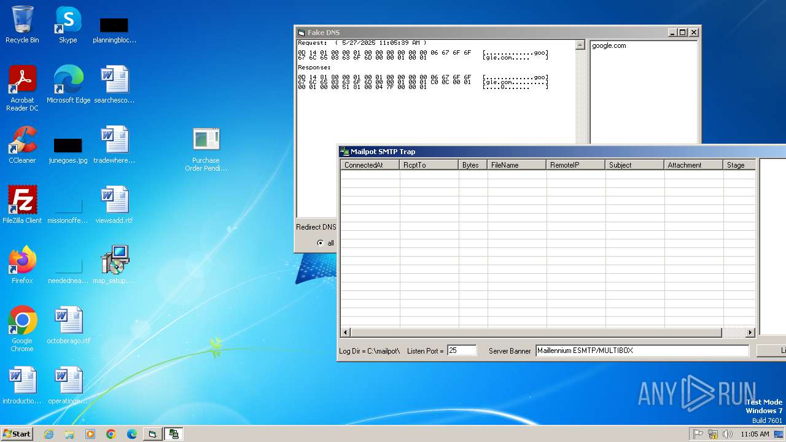Select the searchesco Word document icon

(x=114, y=84)
